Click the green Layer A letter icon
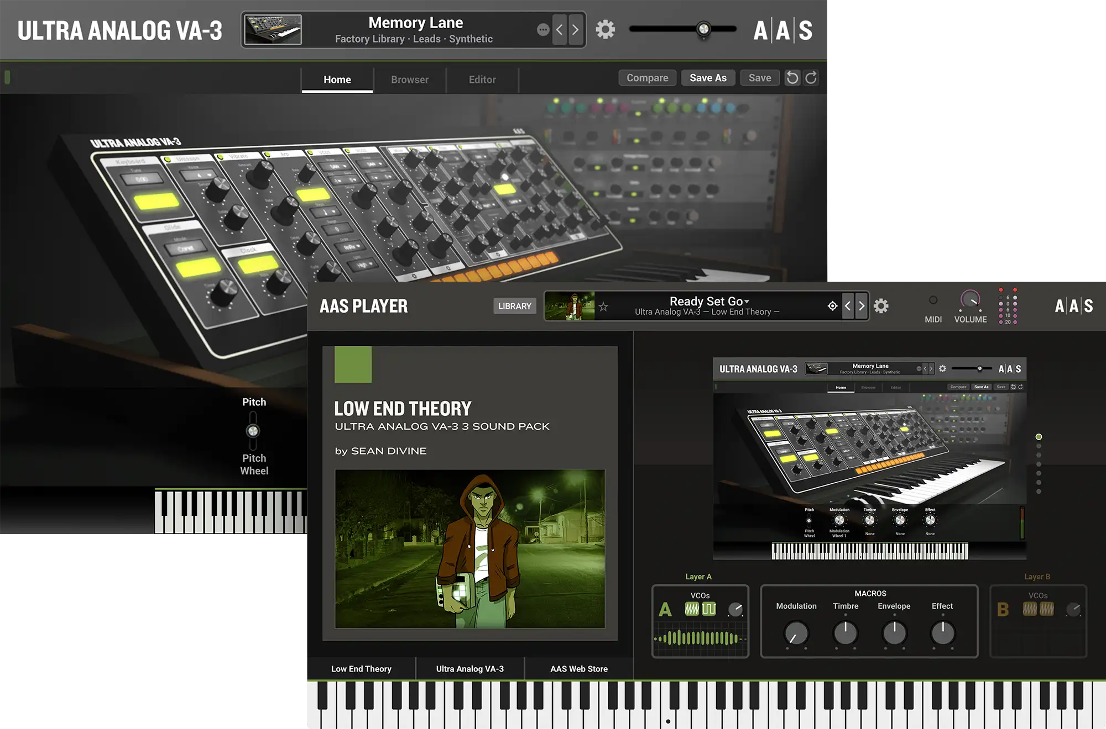The image size is (1106, 729). tap(665, 610)
